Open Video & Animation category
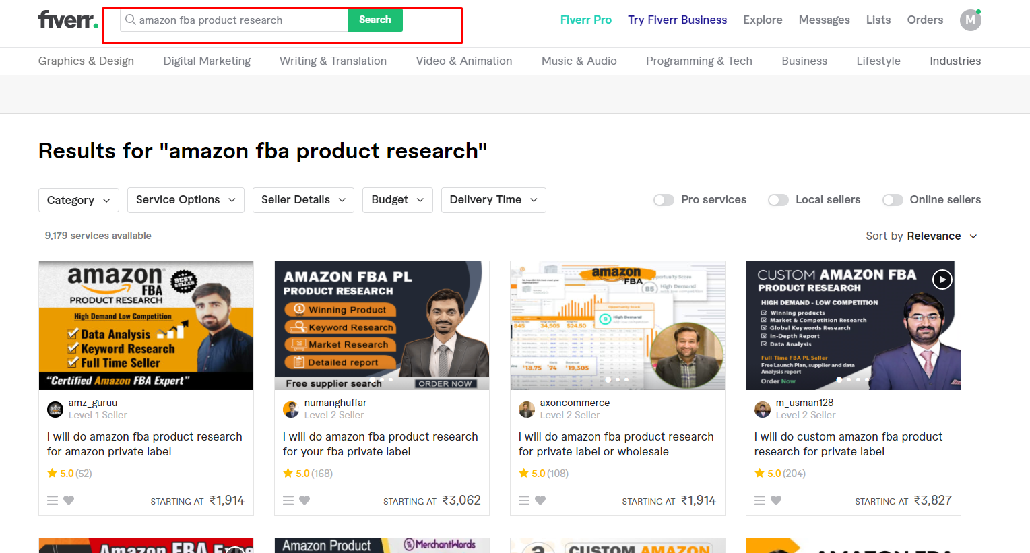This screenshot has height=553, width=1030. coord(464,61)
